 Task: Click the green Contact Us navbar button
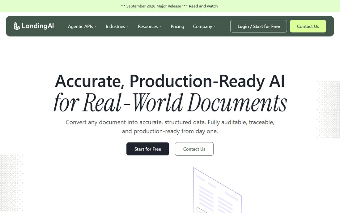pyautogui.click(x=308, y=26)
